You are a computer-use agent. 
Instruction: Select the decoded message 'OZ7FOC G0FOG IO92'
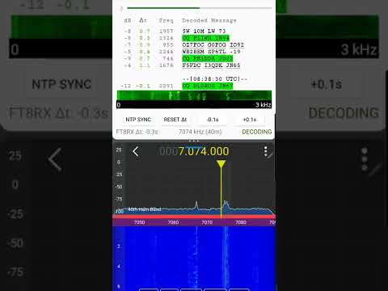click(x=213, y=44)
